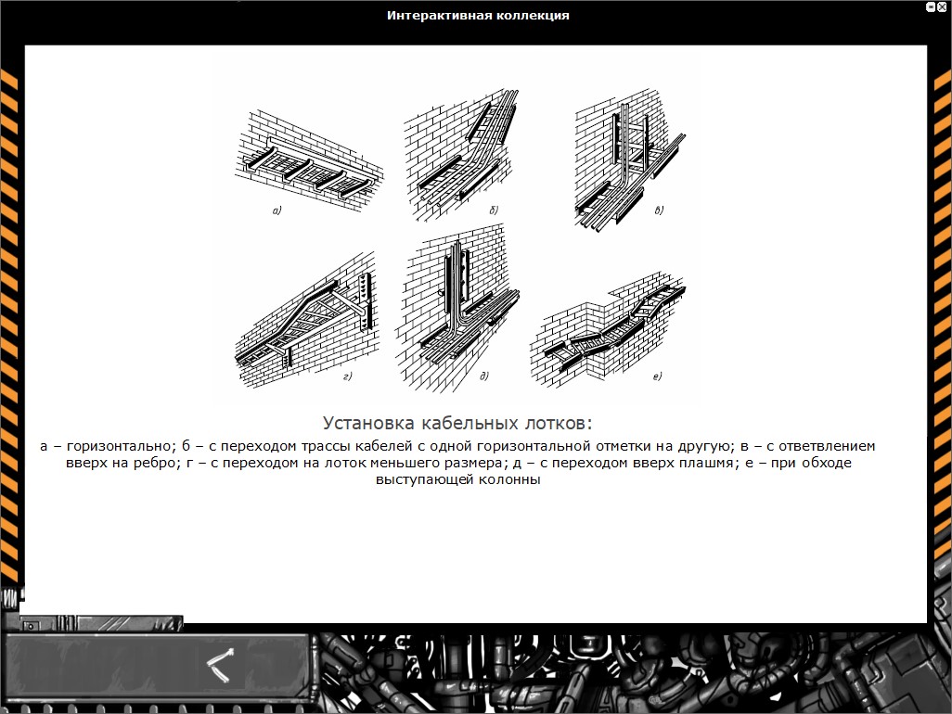This screenshot has width=952, height=714.
Task: Click the label 'а)' under first diagram
Action: click(x=277, y=212)
